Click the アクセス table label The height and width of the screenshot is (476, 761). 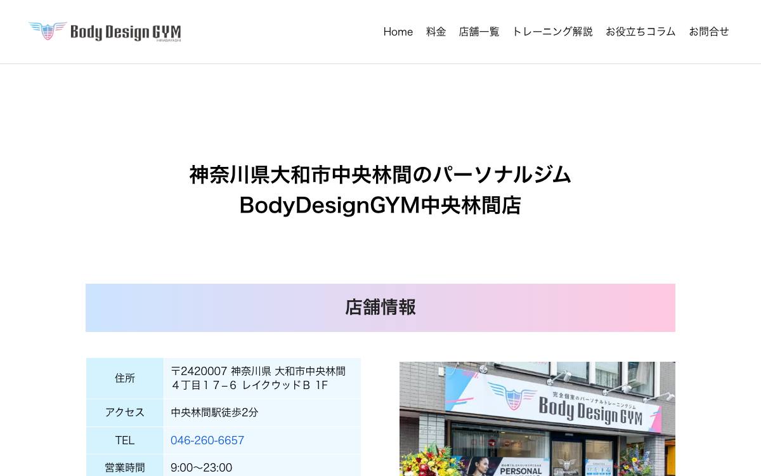coord(125,413)
